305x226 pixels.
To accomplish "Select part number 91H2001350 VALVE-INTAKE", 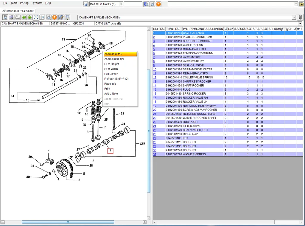I will [174, 57].
